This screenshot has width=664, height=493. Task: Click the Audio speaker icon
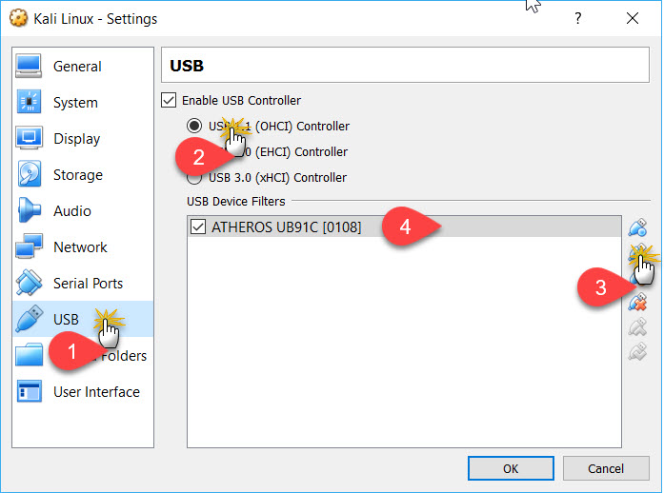(29, 211)
